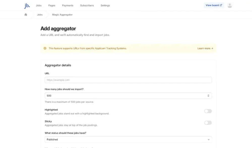Click the Magic Aggregator breadcrumb
Screen dimensions: 252x148
pos(62,15)
